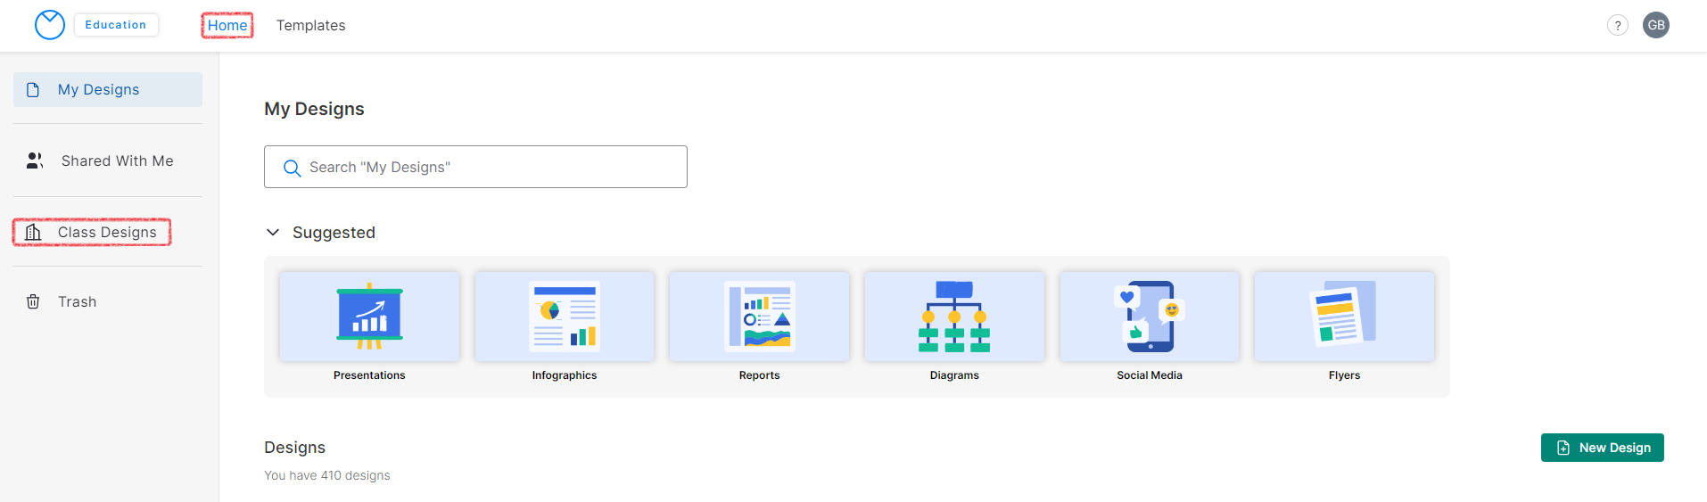Focus the Search My Designs field
The height and width of the screenshot is (502, 1707).
[491, 168]
